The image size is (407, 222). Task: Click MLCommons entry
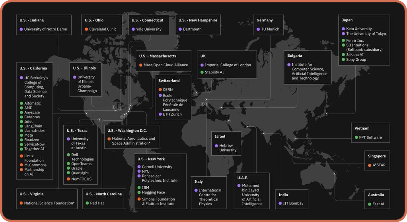35,165
